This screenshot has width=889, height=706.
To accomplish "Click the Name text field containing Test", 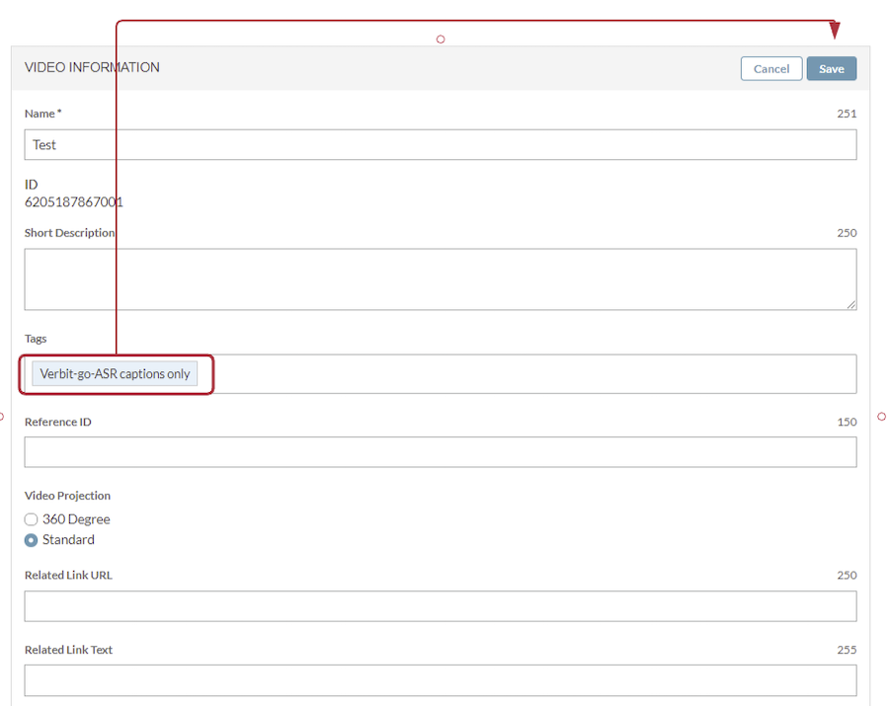I will pos(440,145).
